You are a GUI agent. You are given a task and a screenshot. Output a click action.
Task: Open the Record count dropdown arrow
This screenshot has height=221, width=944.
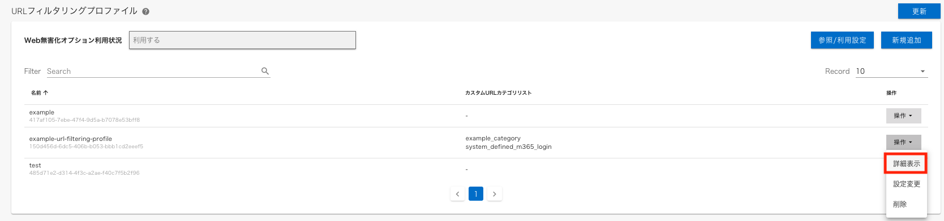[x=922, y=72]
